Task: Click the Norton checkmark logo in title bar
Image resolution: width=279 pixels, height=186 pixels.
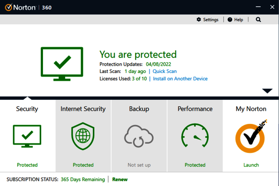Action: tap(9, 7)
